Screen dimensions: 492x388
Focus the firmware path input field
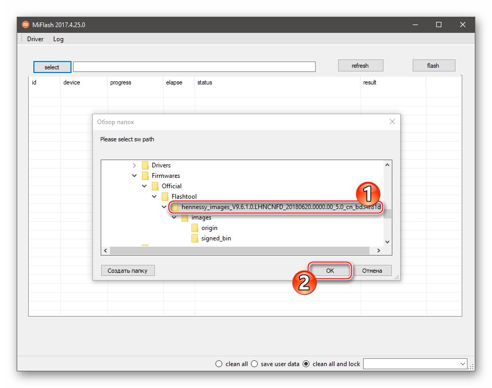pyautogui.click(x=194, y=67)
